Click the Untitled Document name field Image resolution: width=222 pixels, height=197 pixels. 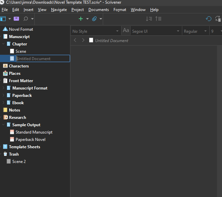point(43,58)
